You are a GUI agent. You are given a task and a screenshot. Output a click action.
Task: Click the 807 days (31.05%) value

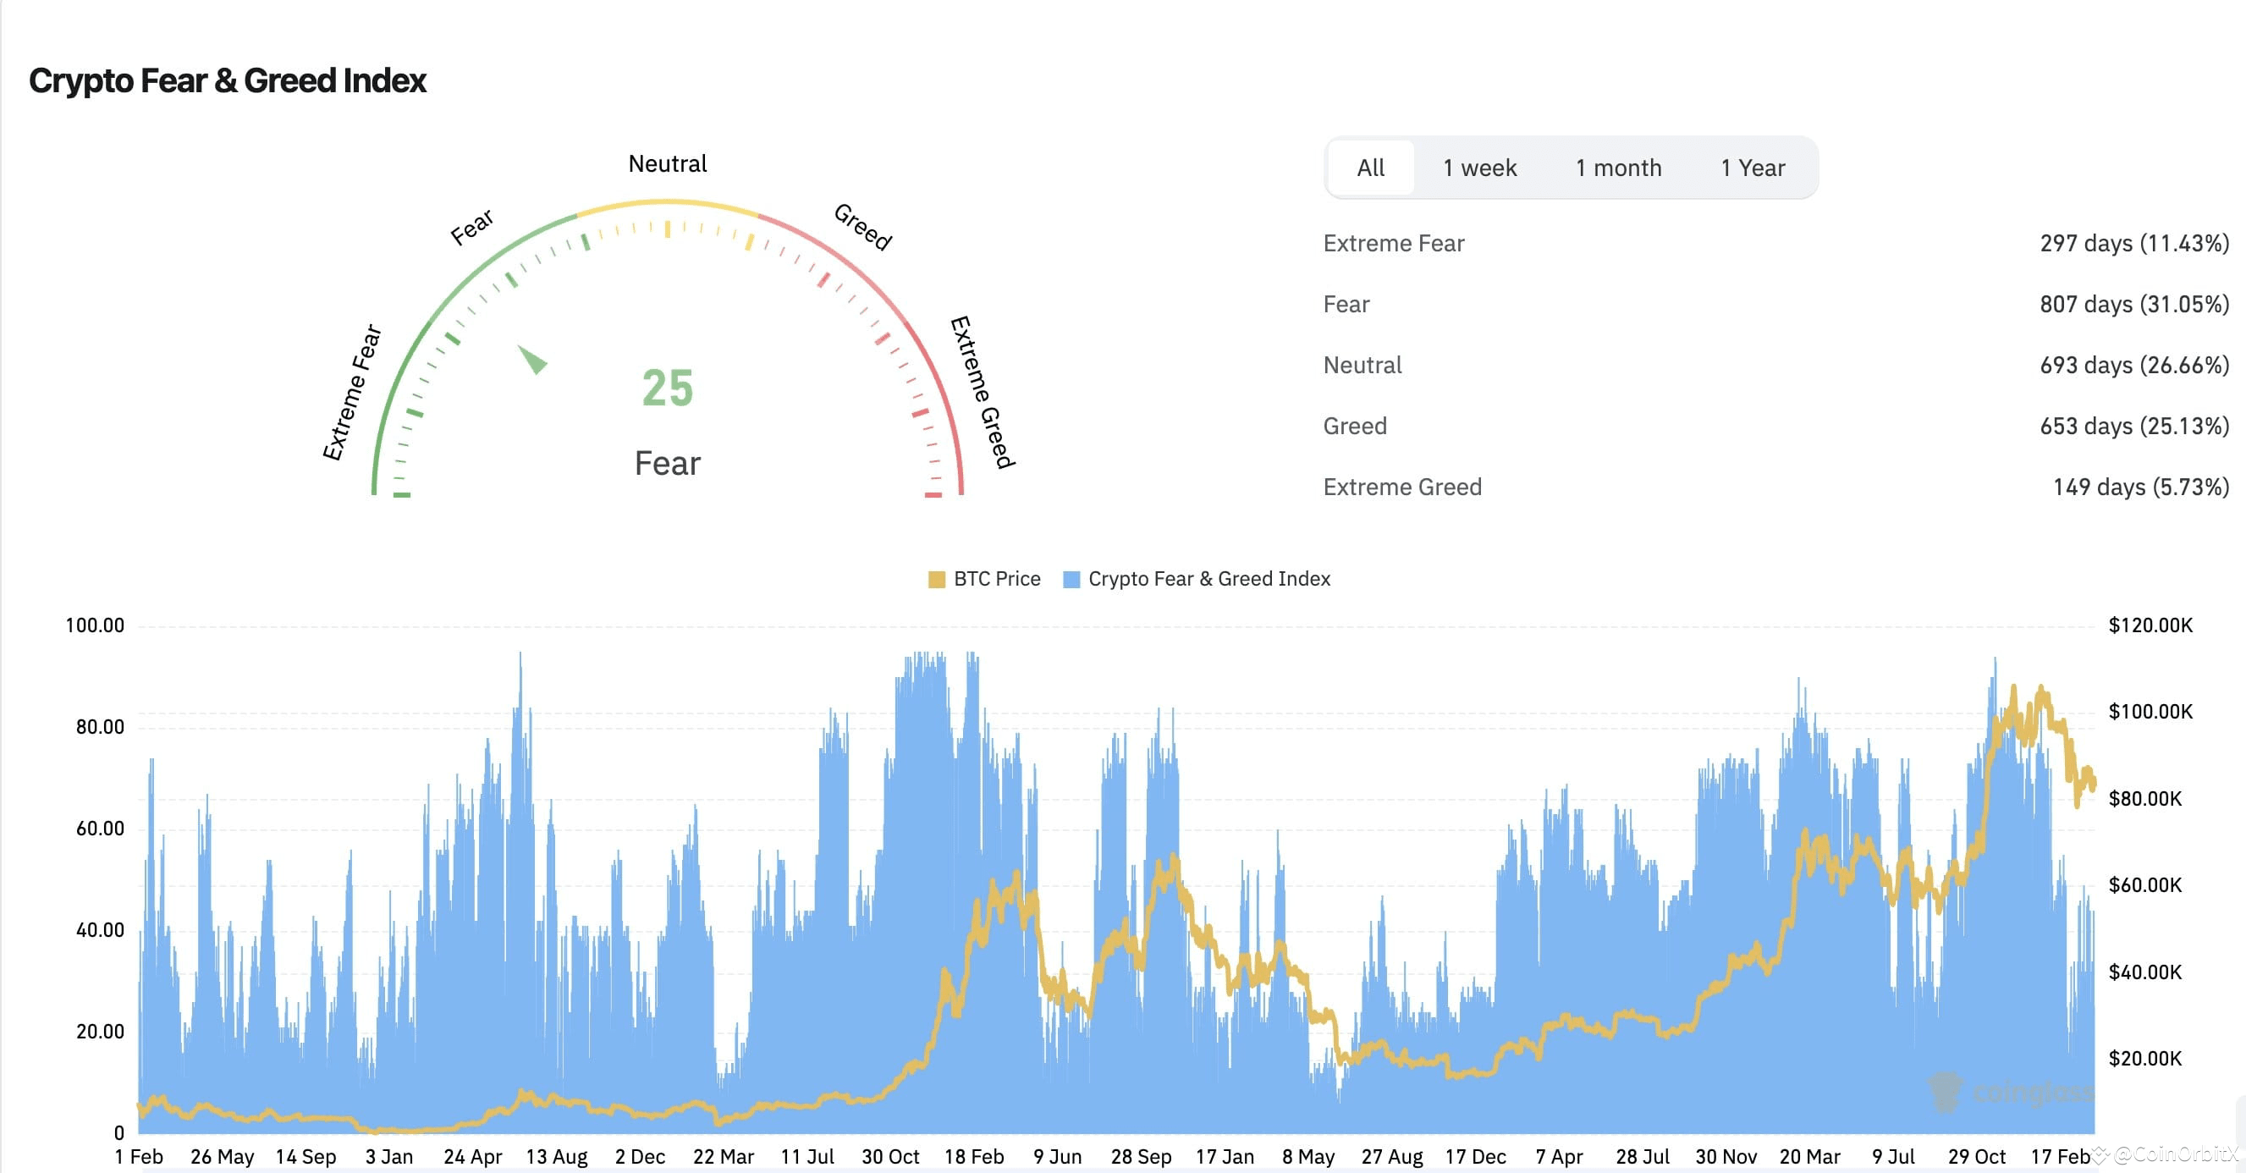(x=2133, y=305)
